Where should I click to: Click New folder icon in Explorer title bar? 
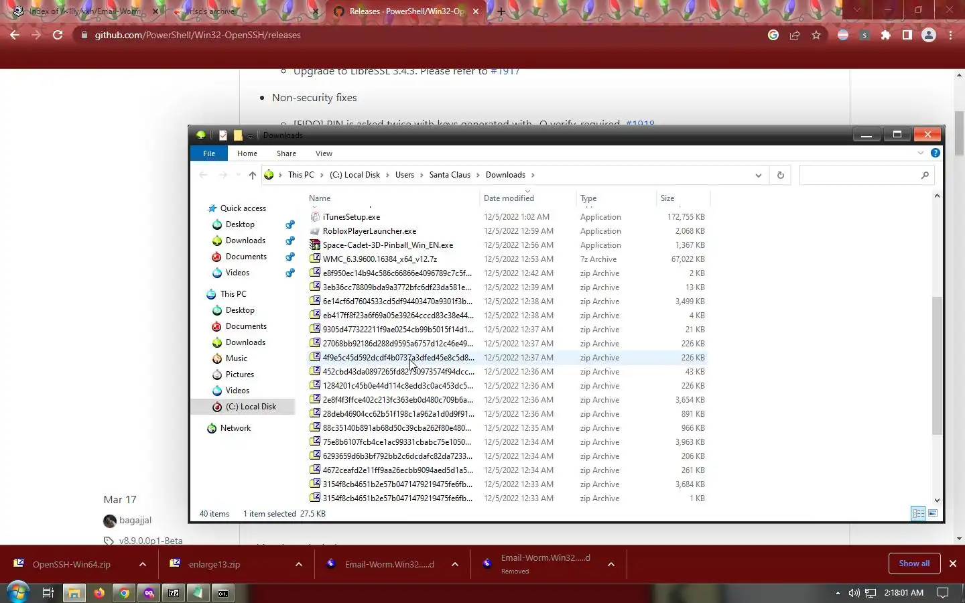[x=238, y=135]
